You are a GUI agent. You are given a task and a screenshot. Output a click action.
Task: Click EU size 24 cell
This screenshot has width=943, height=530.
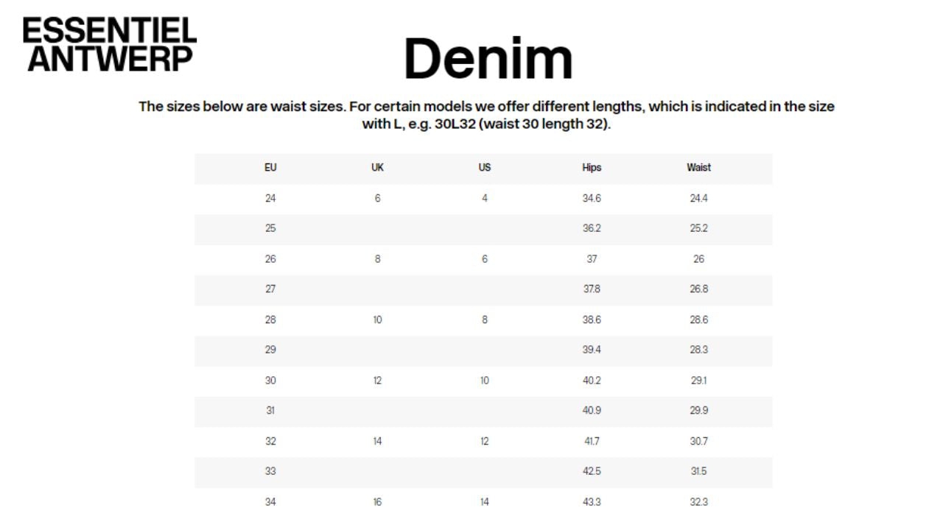270,199
